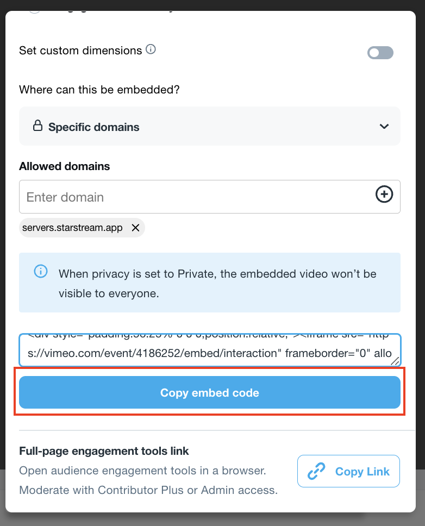Viewport: 425px width, 526px height.
Task: Click the lock icon next to Specific domains
Action: coord(37,127)
